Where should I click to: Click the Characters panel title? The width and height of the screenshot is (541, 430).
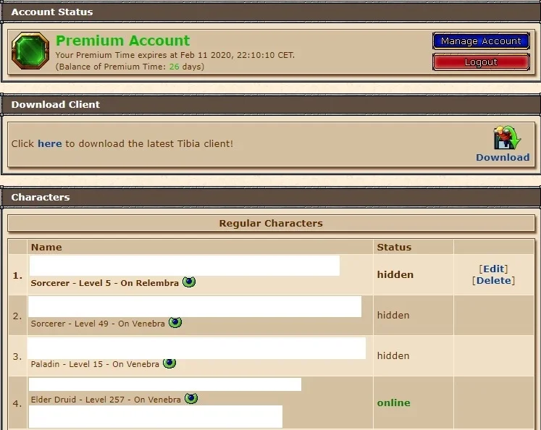point(41,197)
